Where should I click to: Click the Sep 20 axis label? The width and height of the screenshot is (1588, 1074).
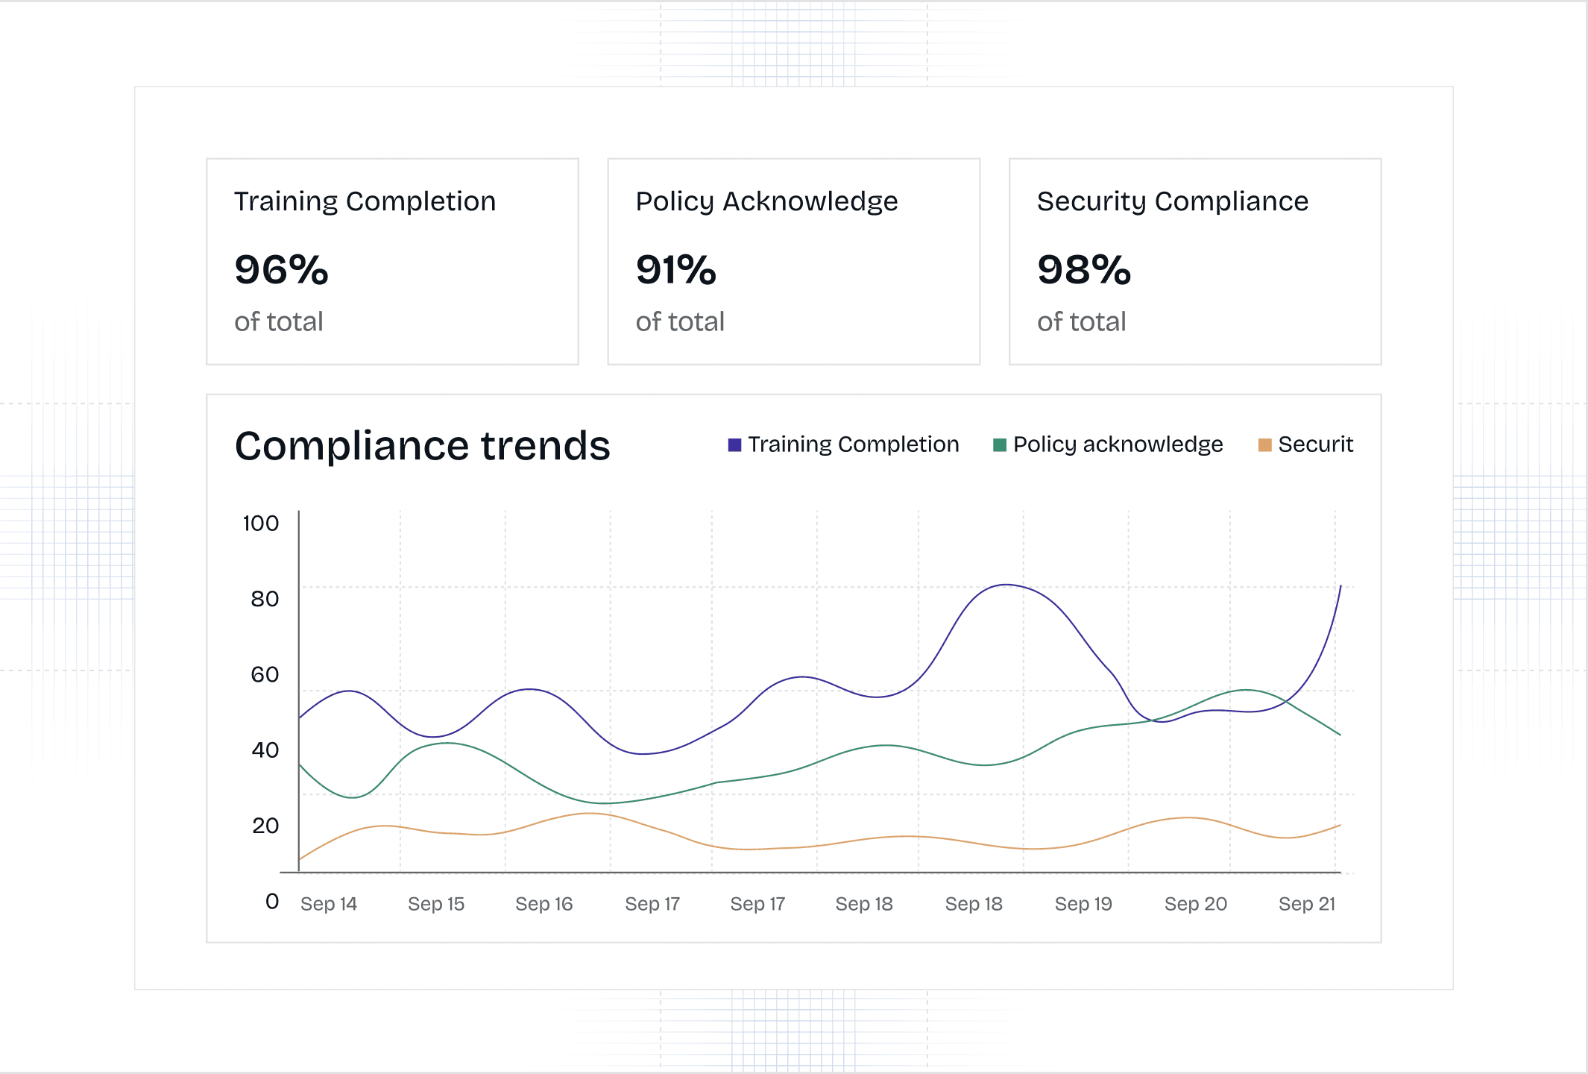point(1195,904)
